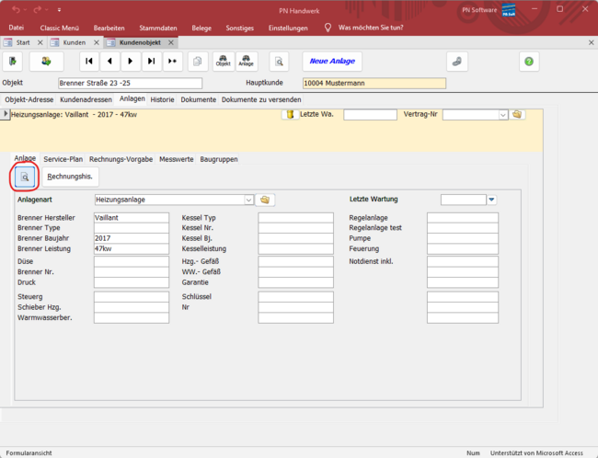Go to first record arrow
Viewport: 598px width, 458px height.
(89, 62)
